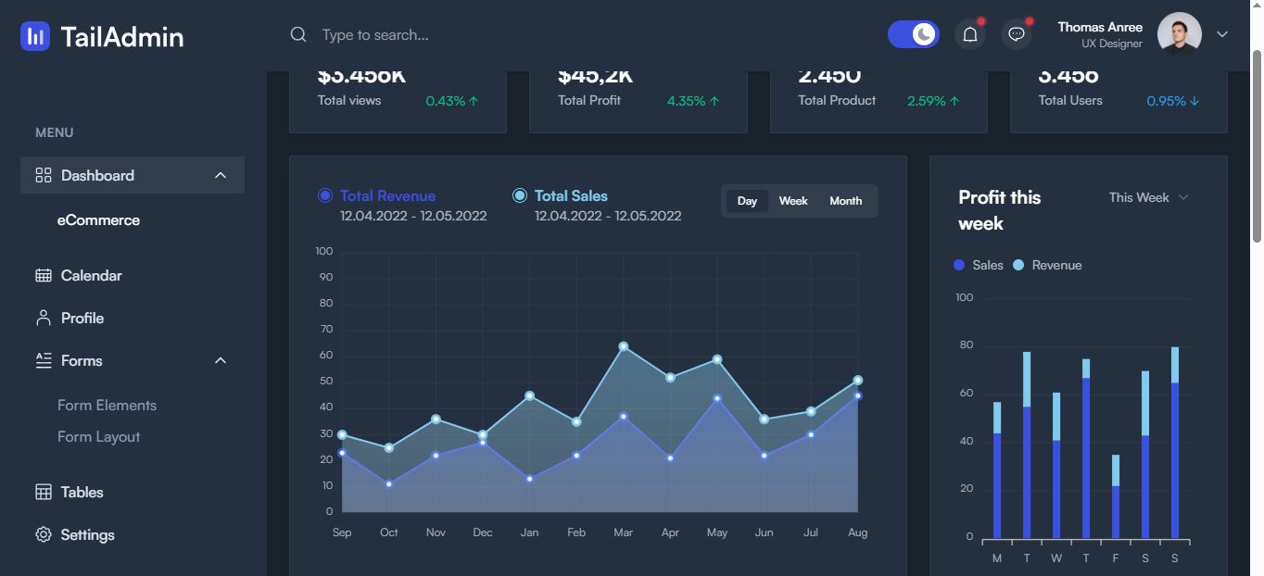The width and height of the screenshot is (1264, 576).
Task: Click the Forms icon in the sidebar
Action: pyautogui.click(x=42, y=360)
